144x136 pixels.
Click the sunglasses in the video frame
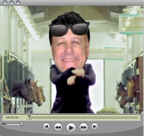tap(69, 29)
